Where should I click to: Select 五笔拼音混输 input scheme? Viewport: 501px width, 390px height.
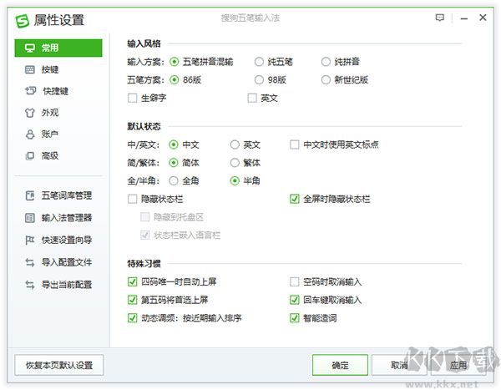click(175, 62)
